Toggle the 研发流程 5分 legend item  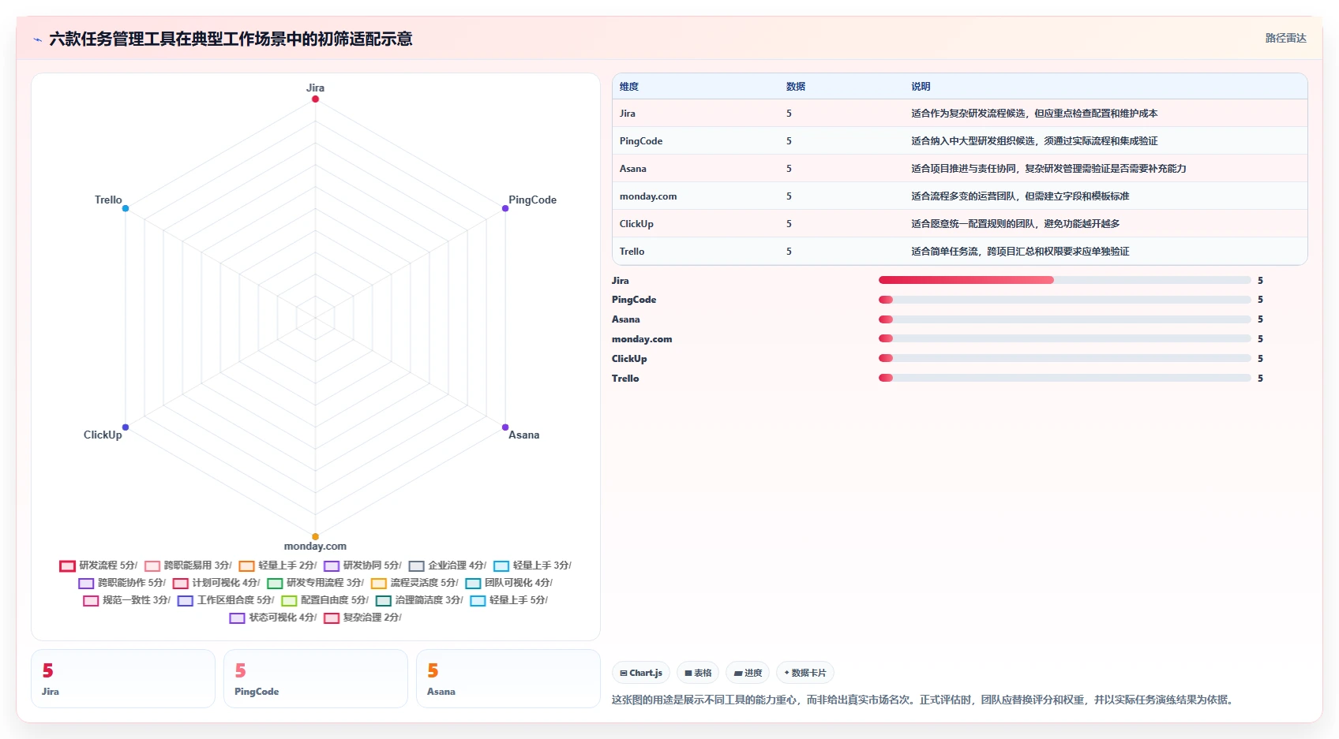coord(99,565)
